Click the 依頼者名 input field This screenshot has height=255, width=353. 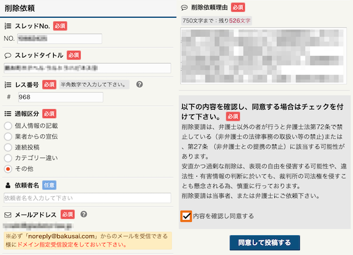[88, 198]
